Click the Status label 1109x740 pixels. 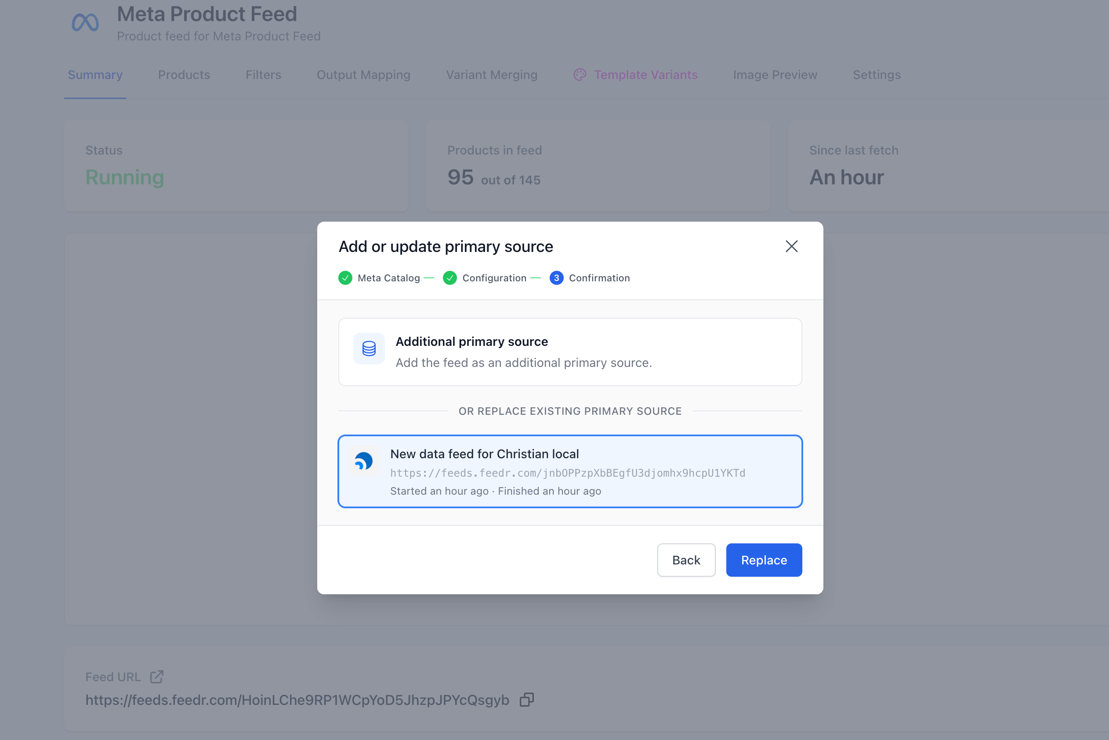tap(104, 150)
